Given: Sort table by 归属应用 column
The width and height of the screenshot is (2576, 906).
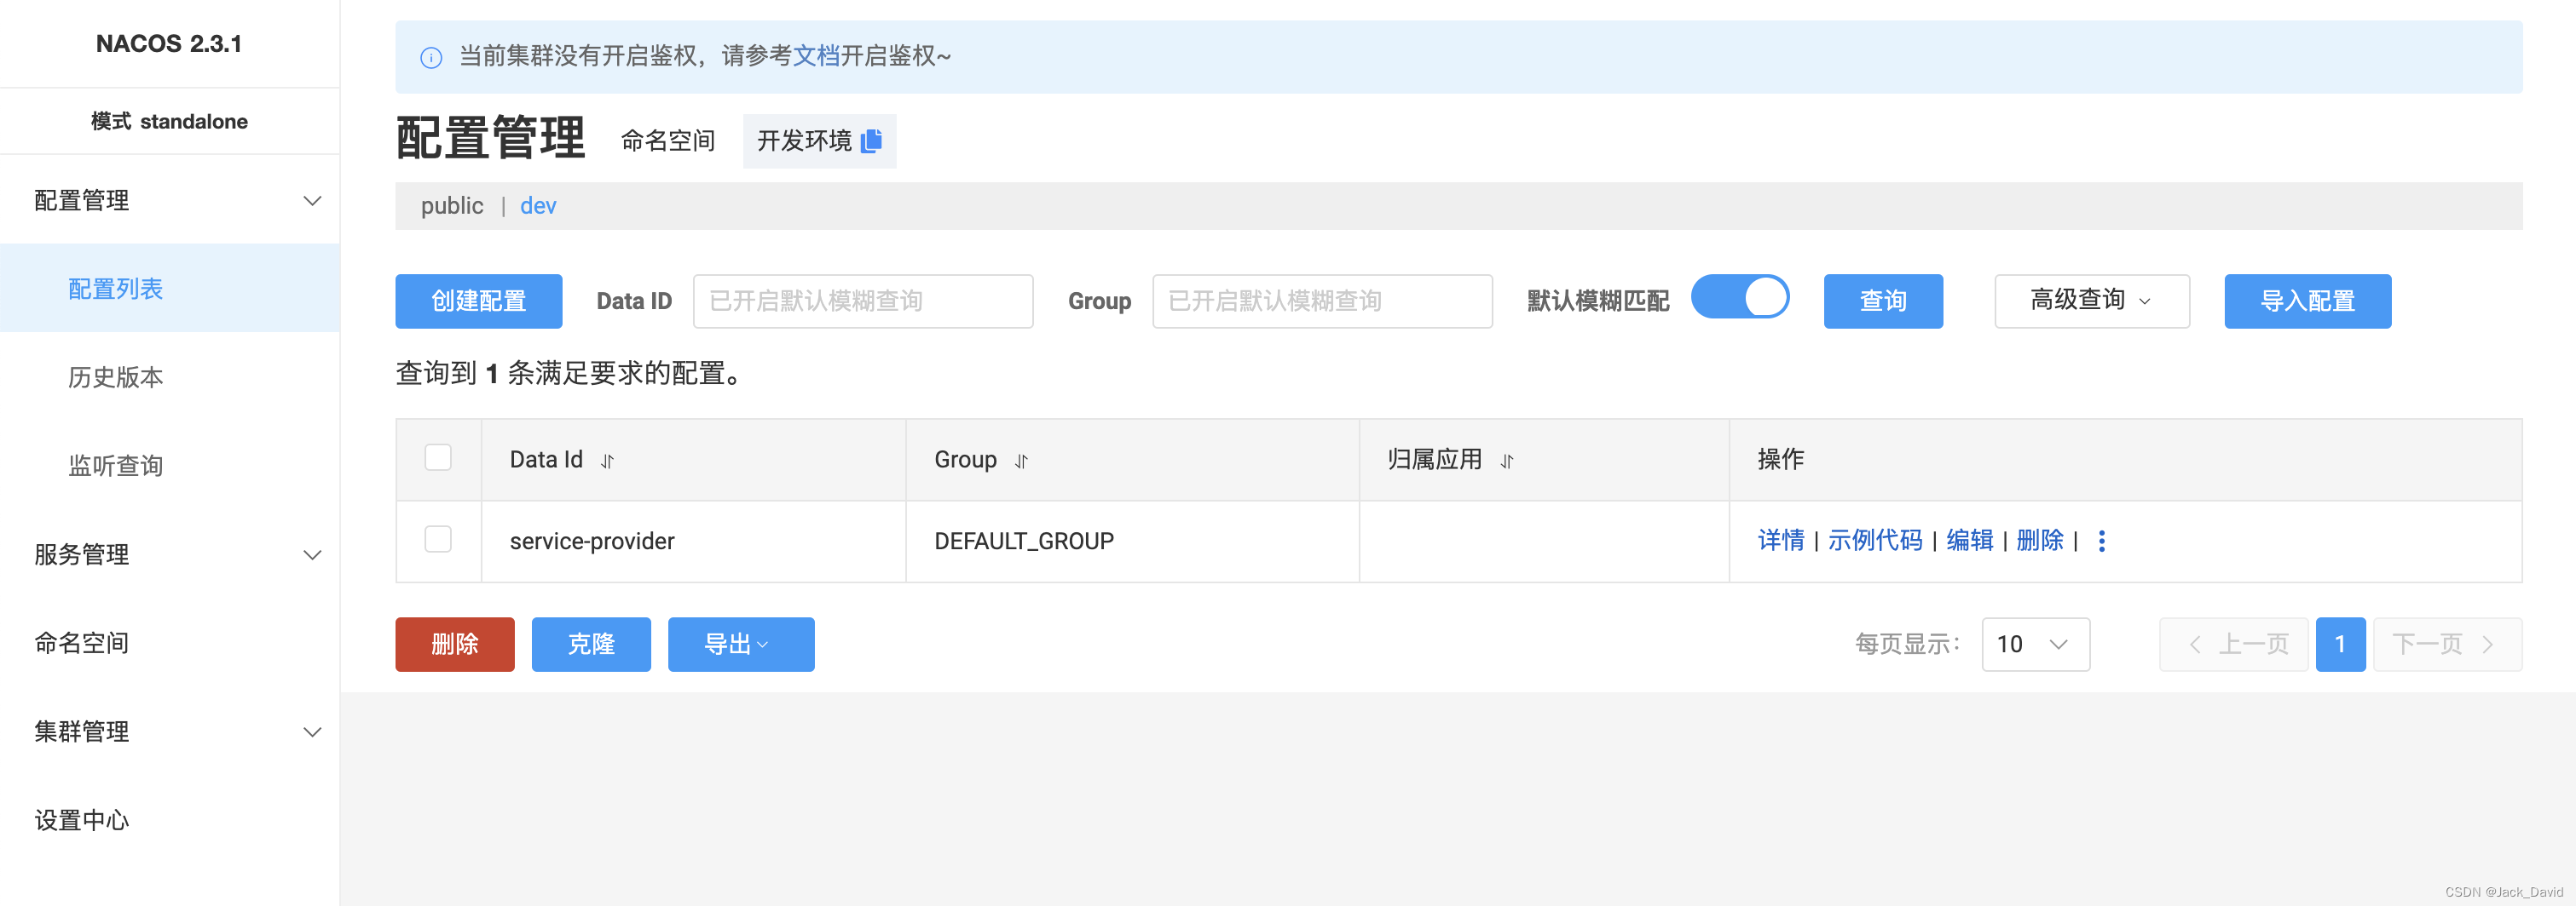Looking at the screenshot, I should click(1506, 461).
